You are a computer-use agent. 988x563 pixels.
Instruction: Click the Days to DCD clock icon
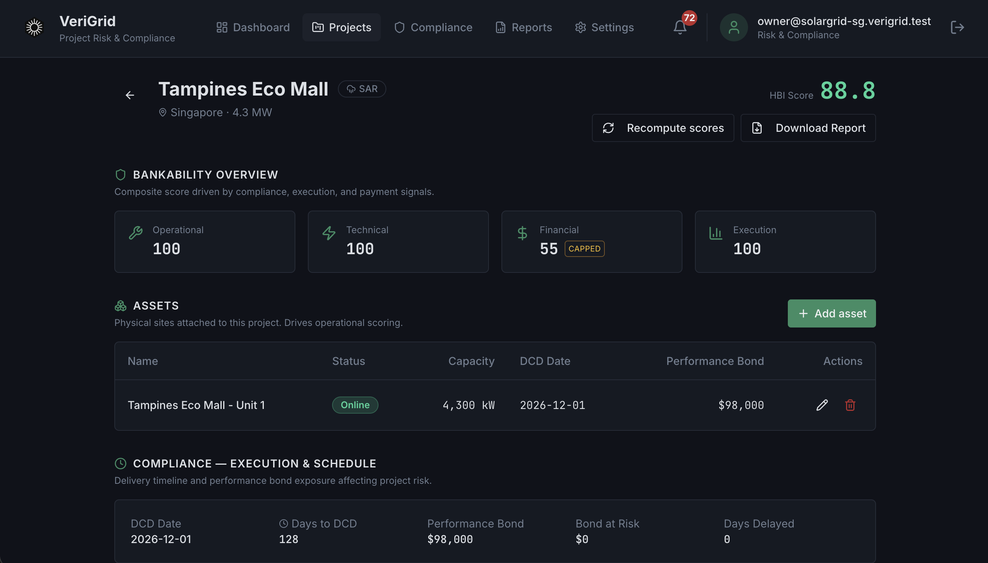283,524
